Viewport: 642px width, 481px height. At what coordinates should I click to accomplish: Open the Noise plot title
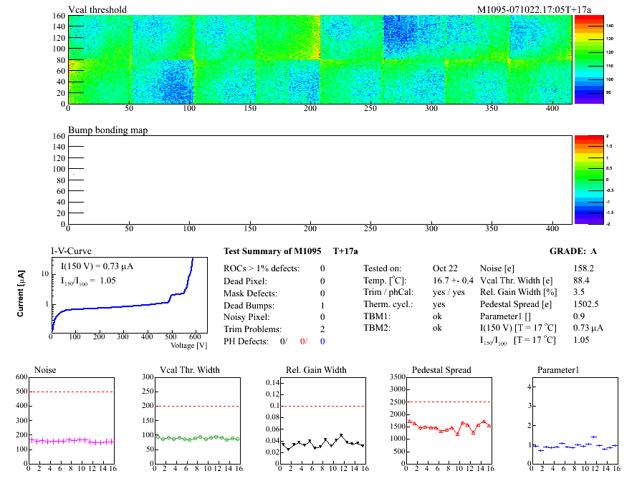tap(45, 370)
